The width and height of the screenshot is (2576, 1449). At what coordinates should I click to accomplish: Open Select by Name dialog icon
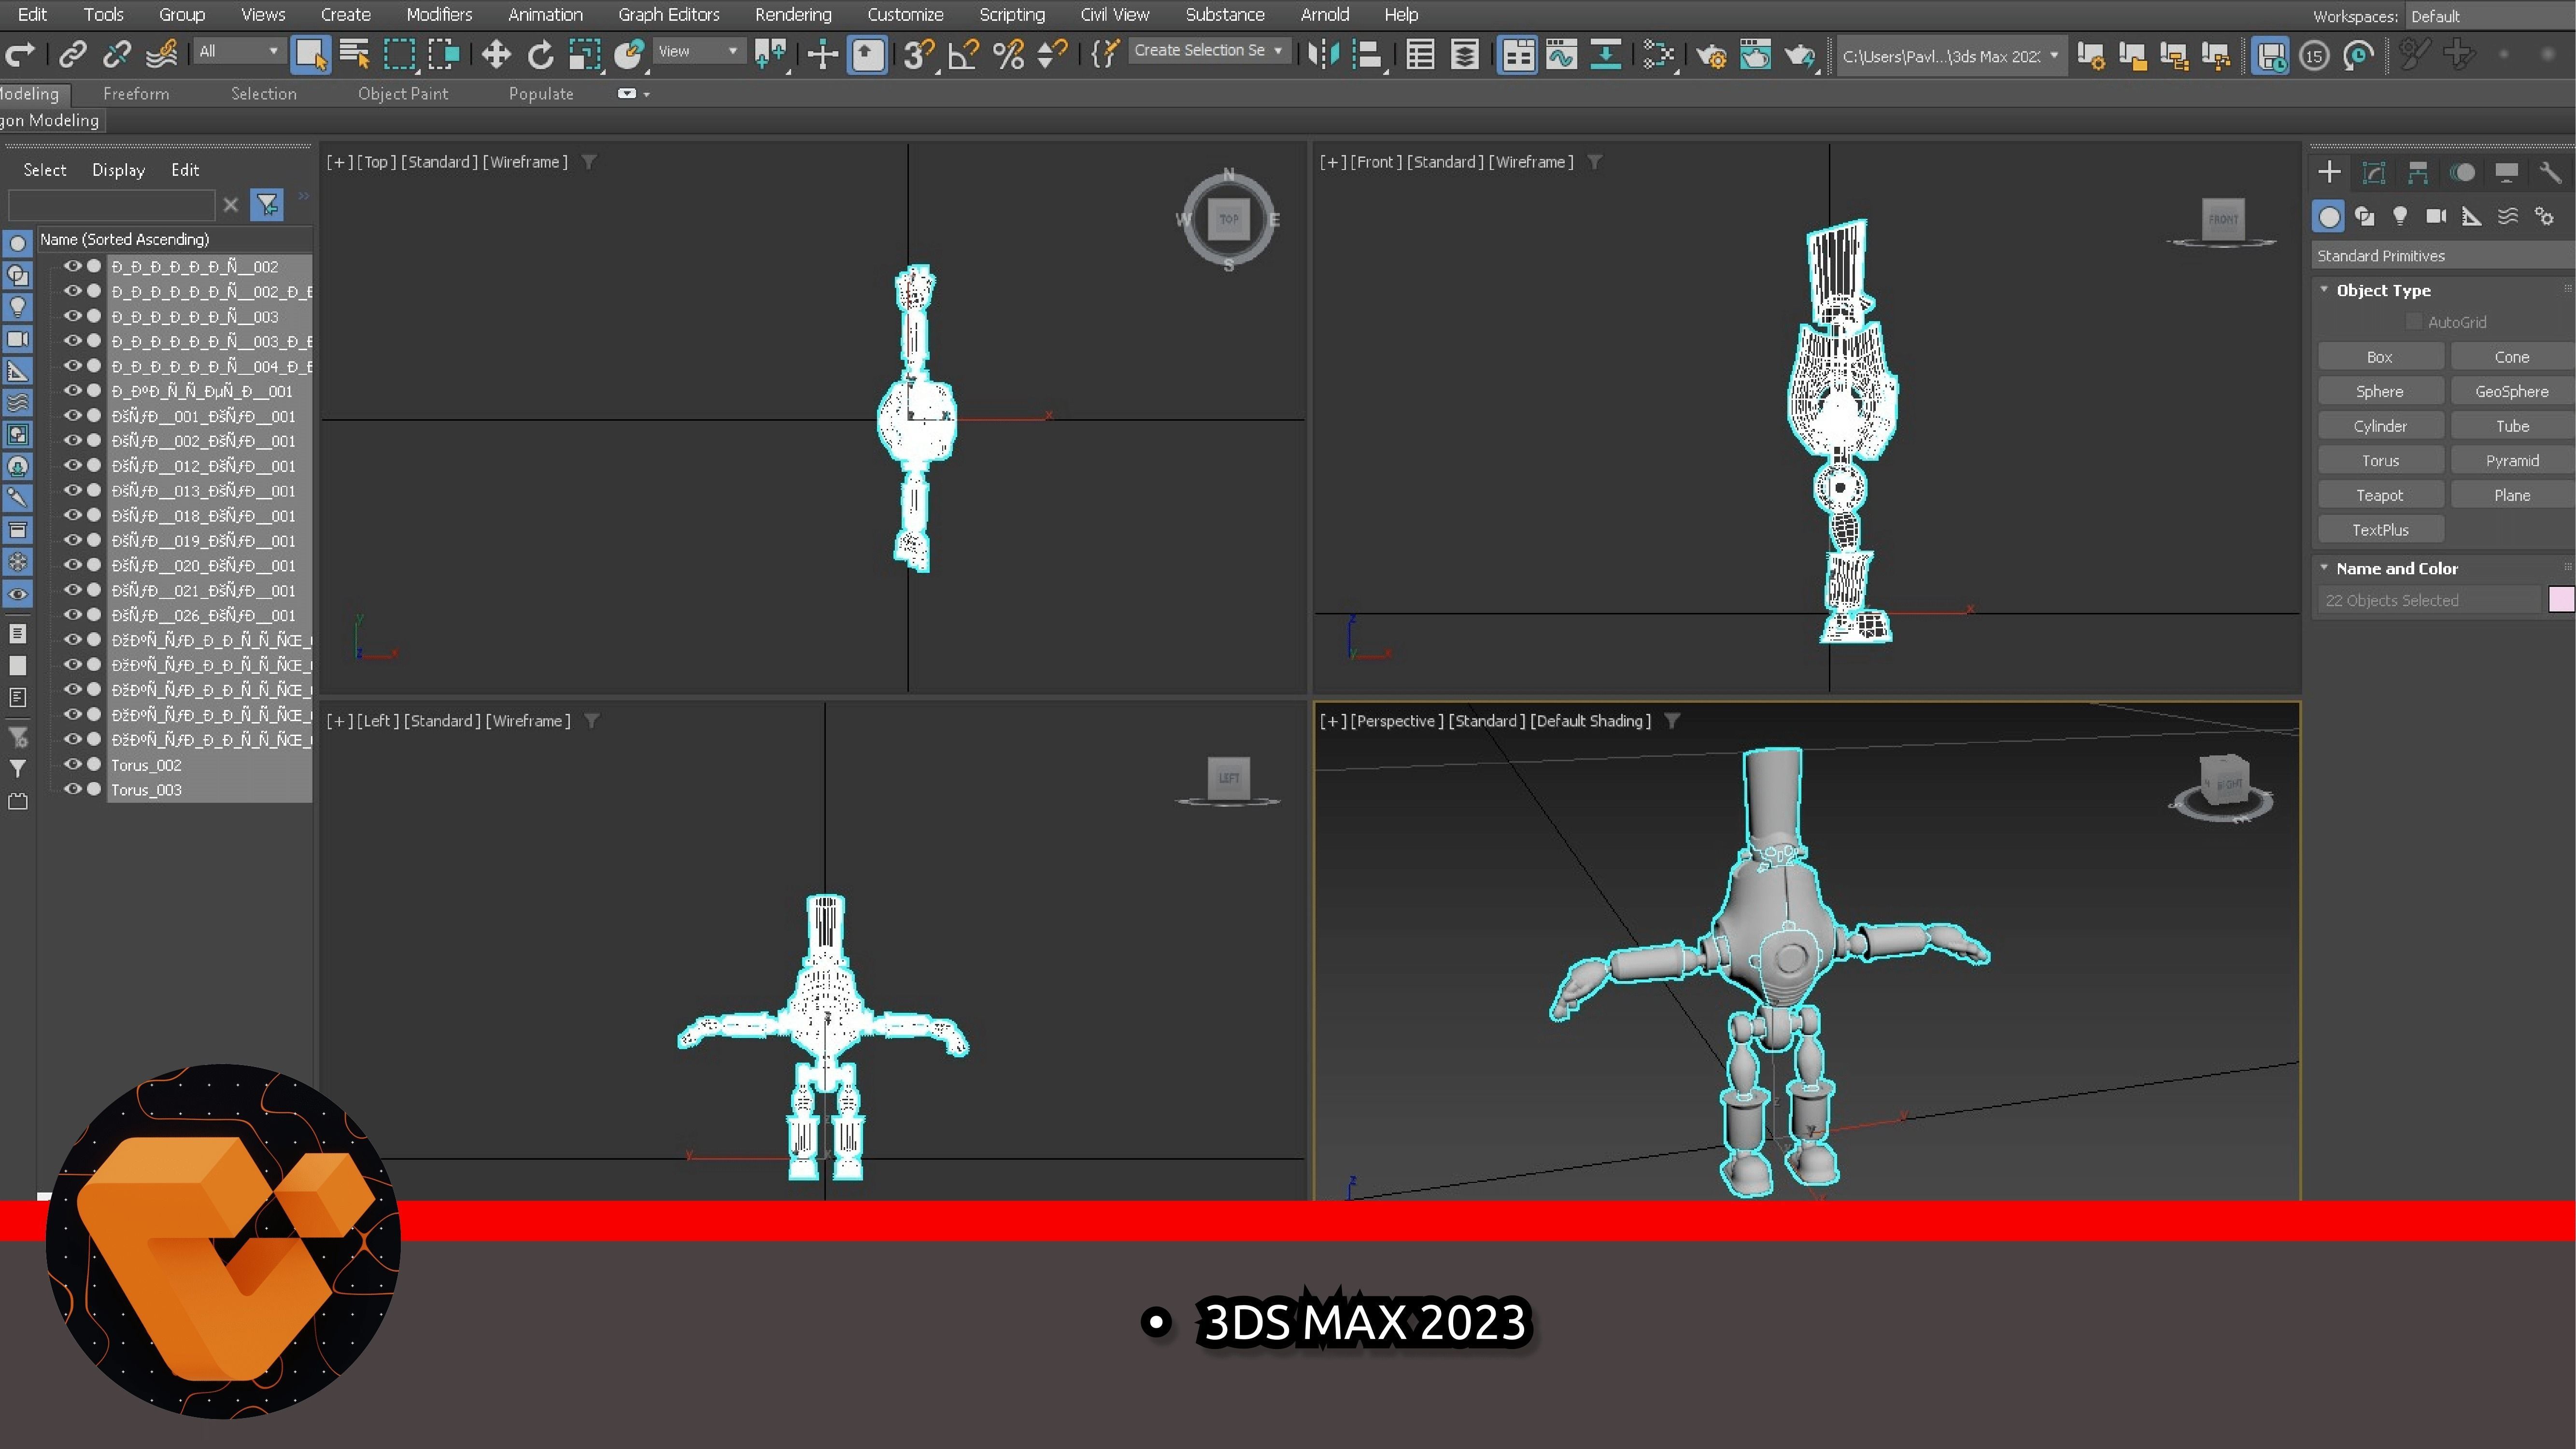coord(354,54)
